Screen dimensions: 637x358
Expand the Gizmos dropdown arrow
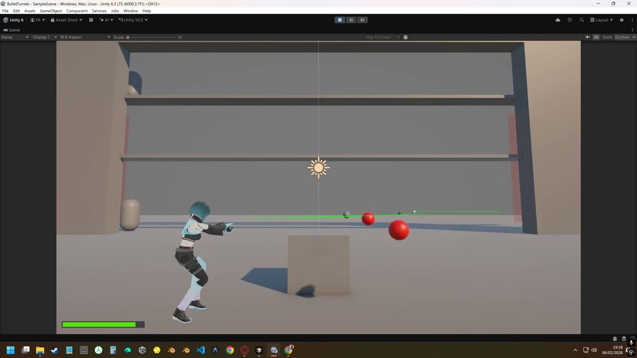click(x=633, y=37)
